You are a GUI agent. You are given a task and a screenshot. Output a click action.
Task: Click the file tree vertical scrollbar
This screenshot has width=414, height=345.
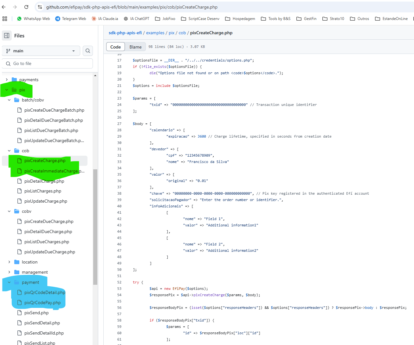click(95, 227)
